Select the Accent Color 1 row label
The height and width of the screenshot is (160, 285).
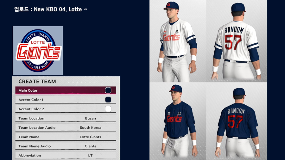[31, 100]
